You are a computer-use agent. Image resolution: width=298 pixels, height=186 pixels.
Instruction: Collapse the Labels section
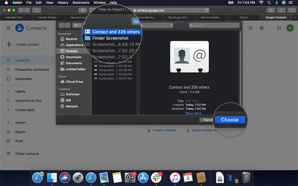click(9, 91)
